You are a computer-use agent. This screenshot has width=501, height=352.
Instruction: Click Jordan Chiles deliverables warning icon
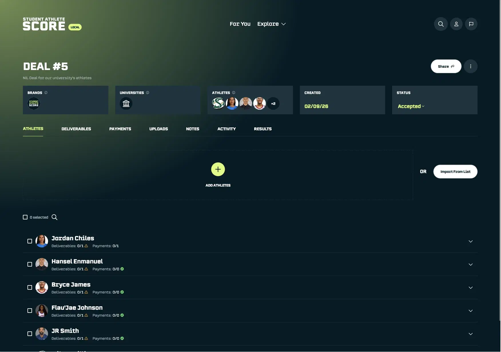tap(86, 246)
